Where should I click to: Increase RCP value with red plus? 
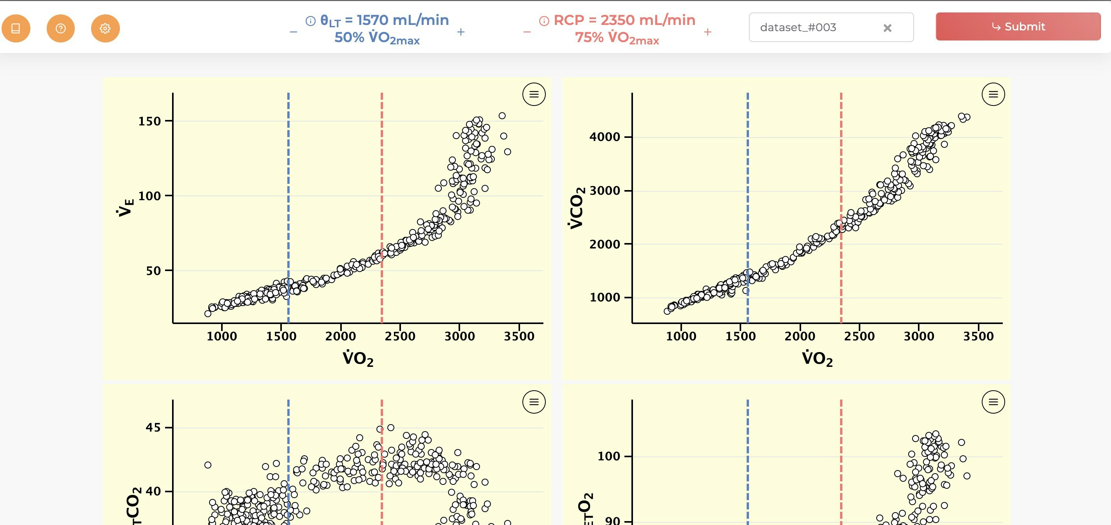coord(707,32)
